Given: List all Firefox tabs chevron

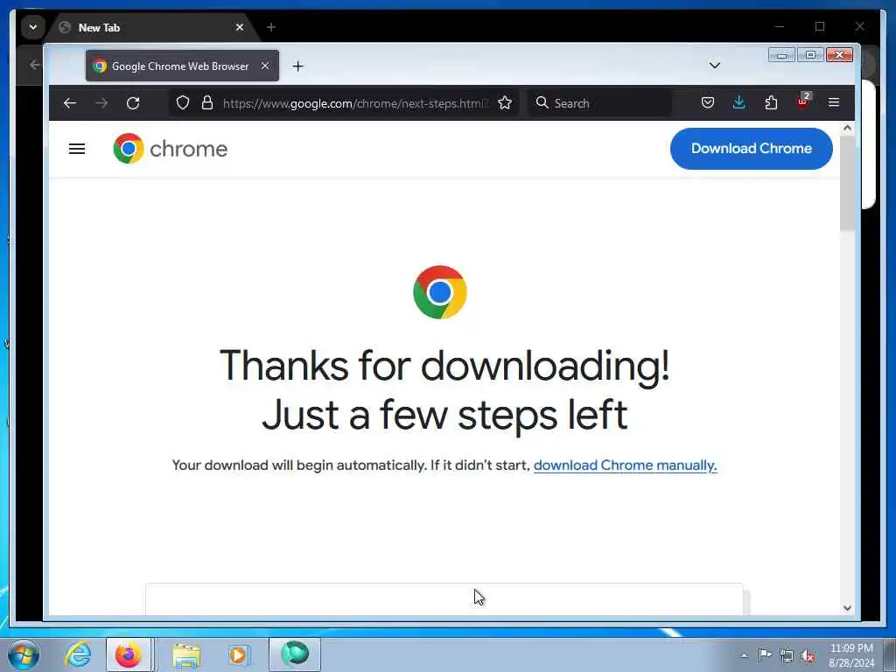Looking at the screenshot, I should (x=714, y=66).
